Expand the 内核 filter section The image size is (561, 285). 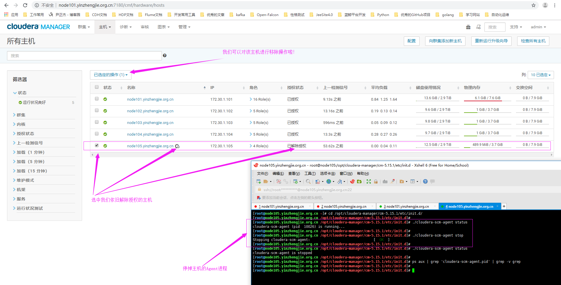[x=19, y=124]
